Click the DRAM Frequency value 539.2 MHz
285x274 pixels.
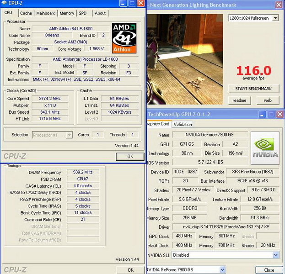(83, 172)
